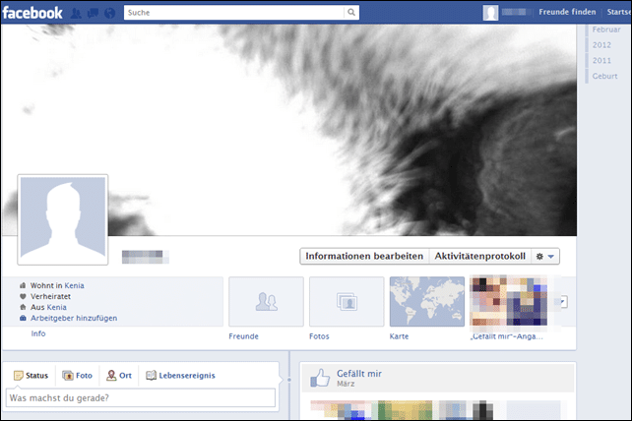
Task: Open Freunde tile icon
Action: click(x=266, y=301)
